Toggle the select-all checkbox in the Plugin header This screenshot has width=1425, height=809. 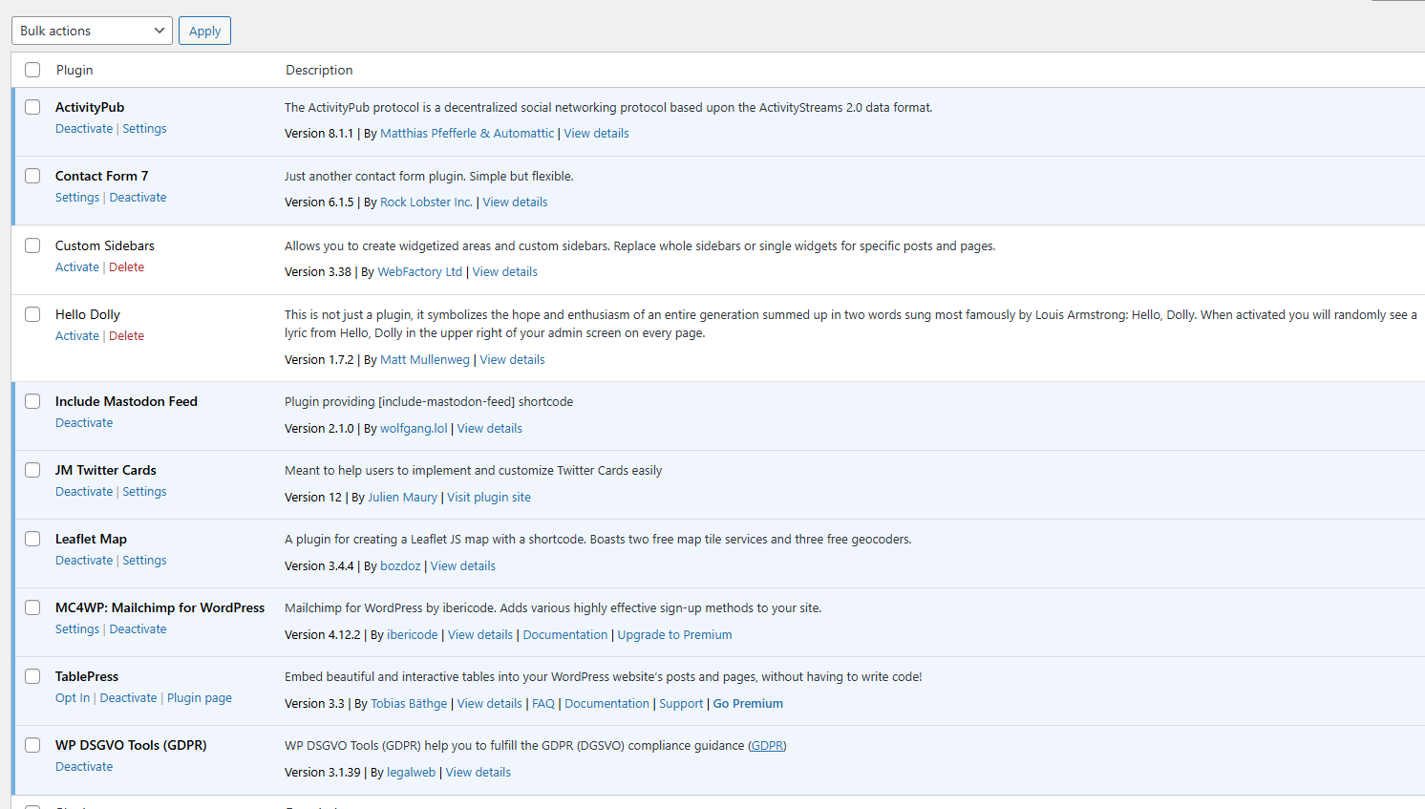click(32, 70)
